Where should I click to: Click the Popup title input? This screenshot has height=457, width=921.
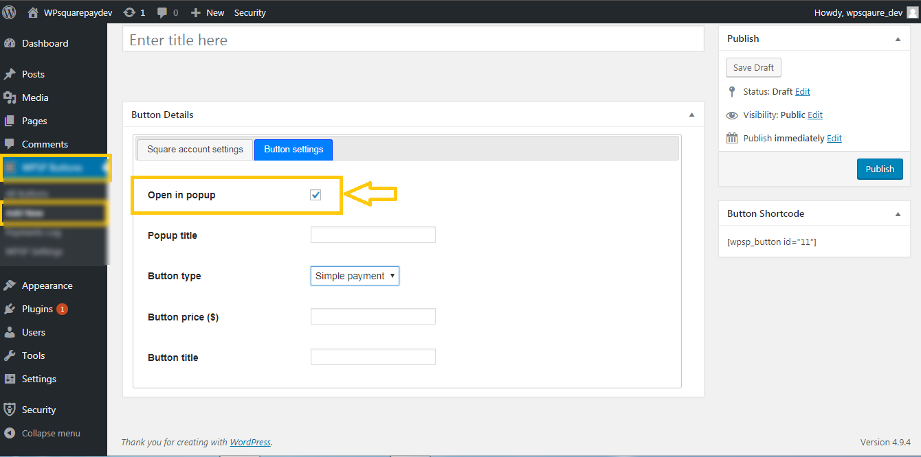(373, 235)
